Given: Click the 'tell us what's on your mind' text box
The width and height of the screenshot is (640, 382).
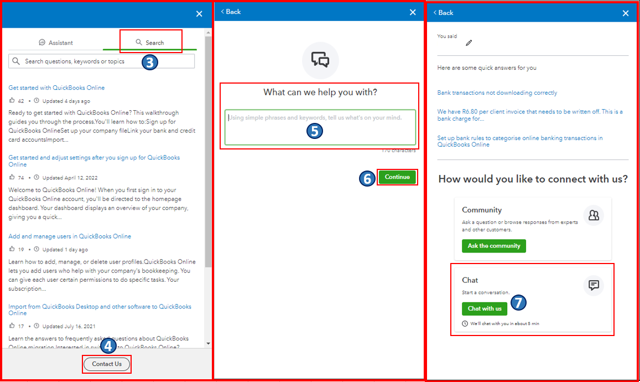Looking at the screenshot, I should (320, 127).
